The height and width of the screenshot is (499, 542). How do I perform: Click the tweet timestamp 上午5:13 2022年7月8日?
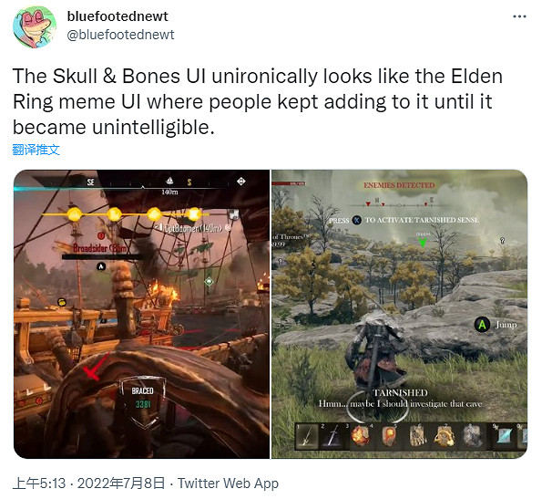(89, 483)
